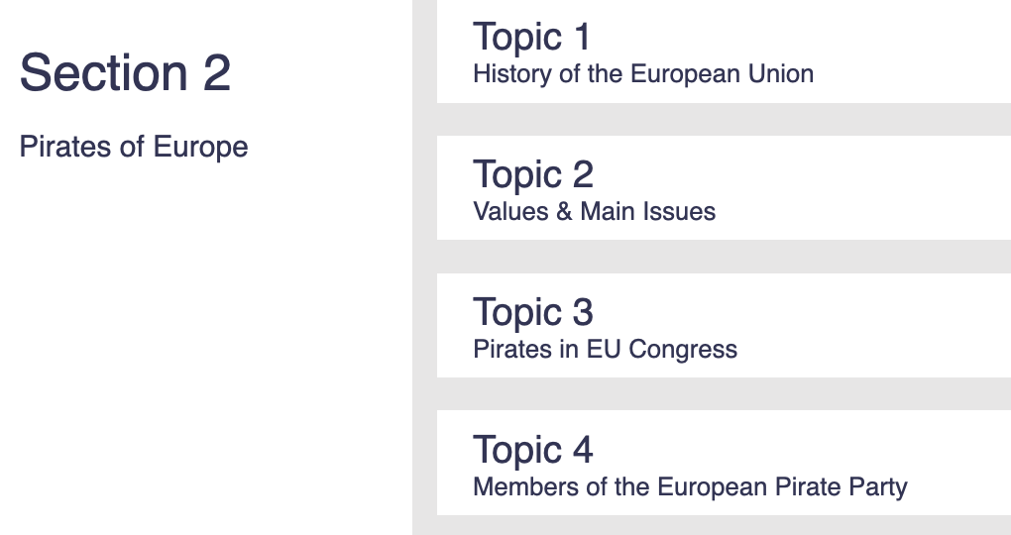1011x535 pixels.
Task: Open the Topic 3 heading
Action: [533, 313]
